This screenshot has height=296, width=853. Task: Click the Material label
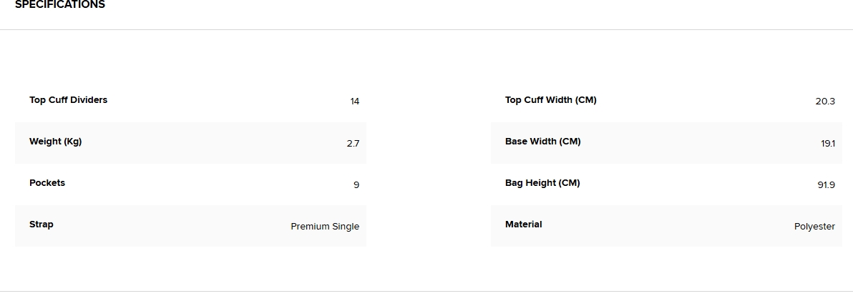[x=523, y=225]
